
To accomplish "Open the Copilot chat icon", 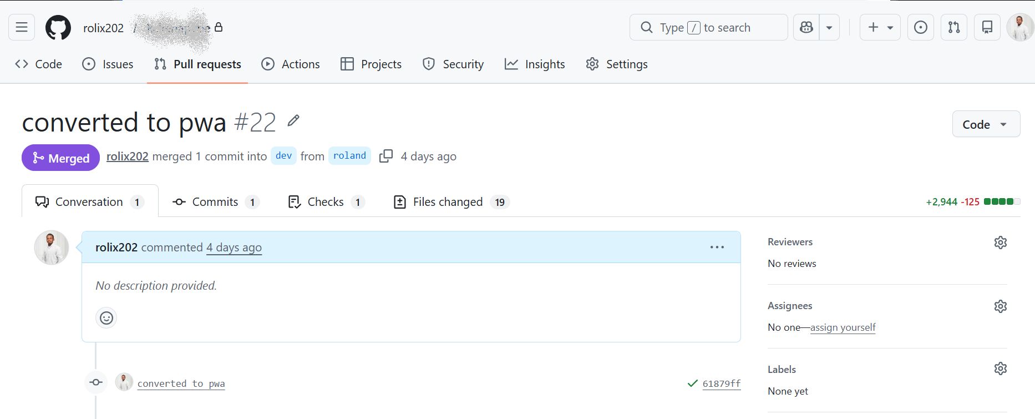I will (806, 27).
